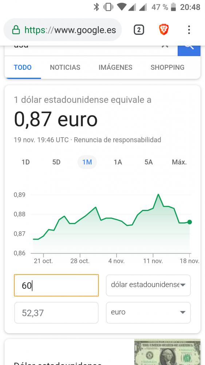Image resolution: width=205 pixels, height=365 pixels.
Task: Switch to the NOTICIAS tab
Action: (65, 68)
